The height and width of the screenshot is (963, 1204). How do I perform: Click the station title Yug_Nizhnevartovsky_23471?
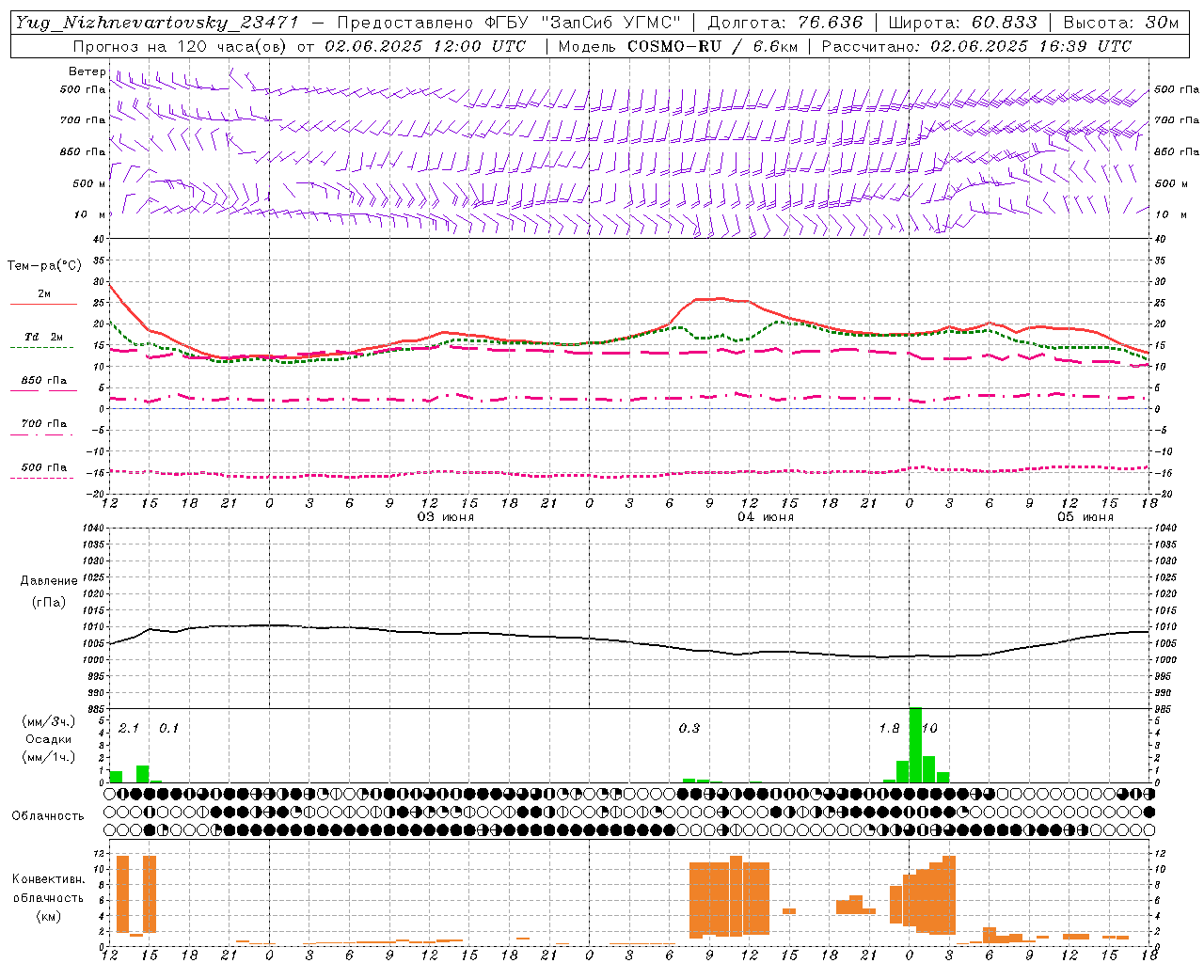156,23
